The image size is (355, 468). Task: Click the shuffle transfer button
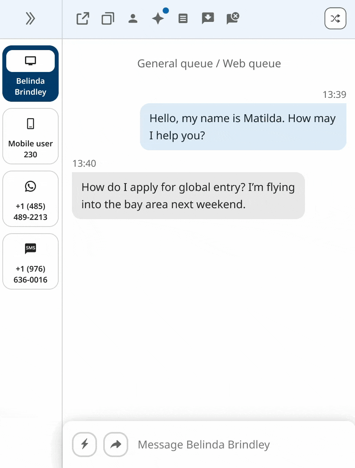pos(335,18)
